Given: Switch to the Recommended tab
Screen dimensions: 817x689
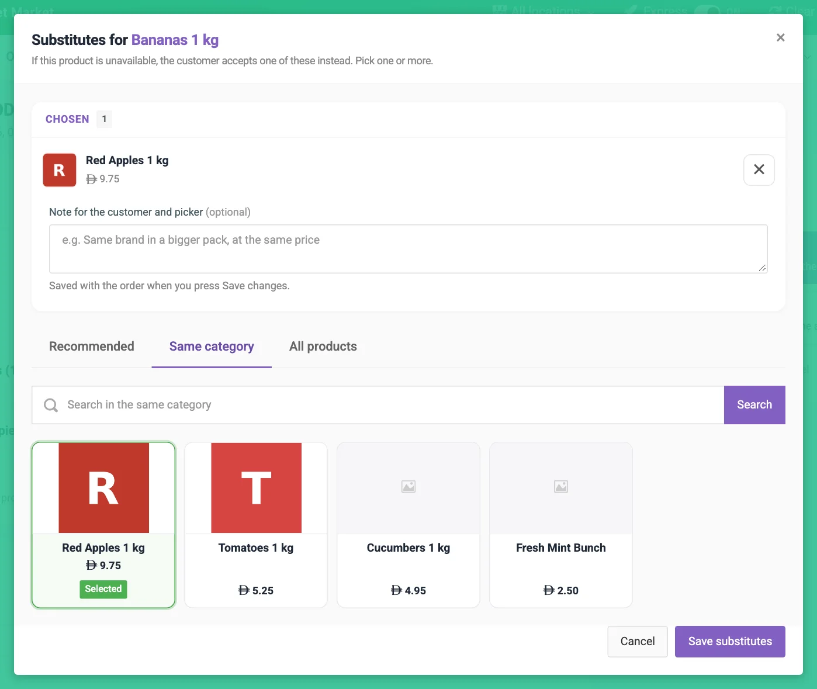Looking at the screenshot, I should pyautogui.click(x=92, y=347).
